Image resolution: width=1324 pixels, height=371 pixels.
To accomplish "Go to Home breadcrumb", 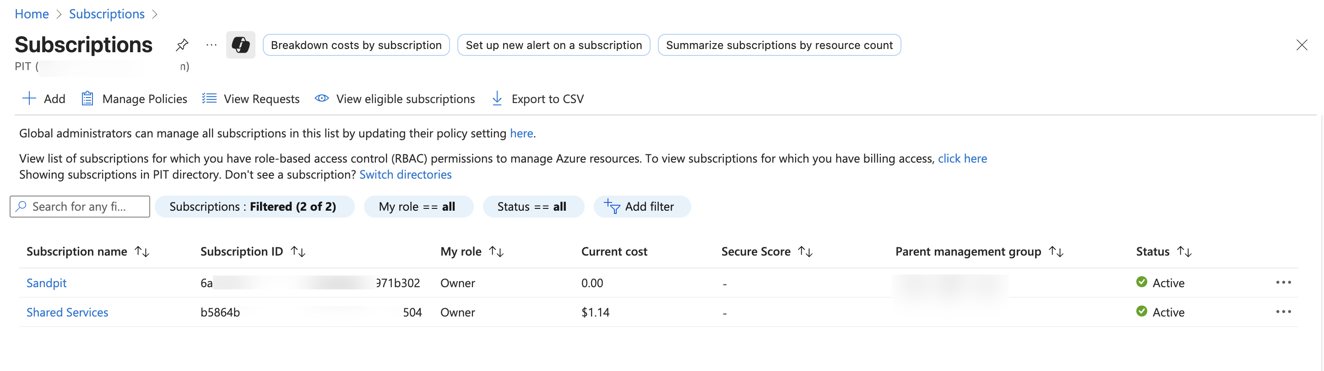I will click(32, 14).
